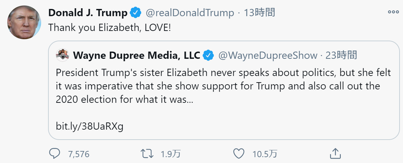
Task: Like the tweet with the heart icon
Action: [238, 153]
